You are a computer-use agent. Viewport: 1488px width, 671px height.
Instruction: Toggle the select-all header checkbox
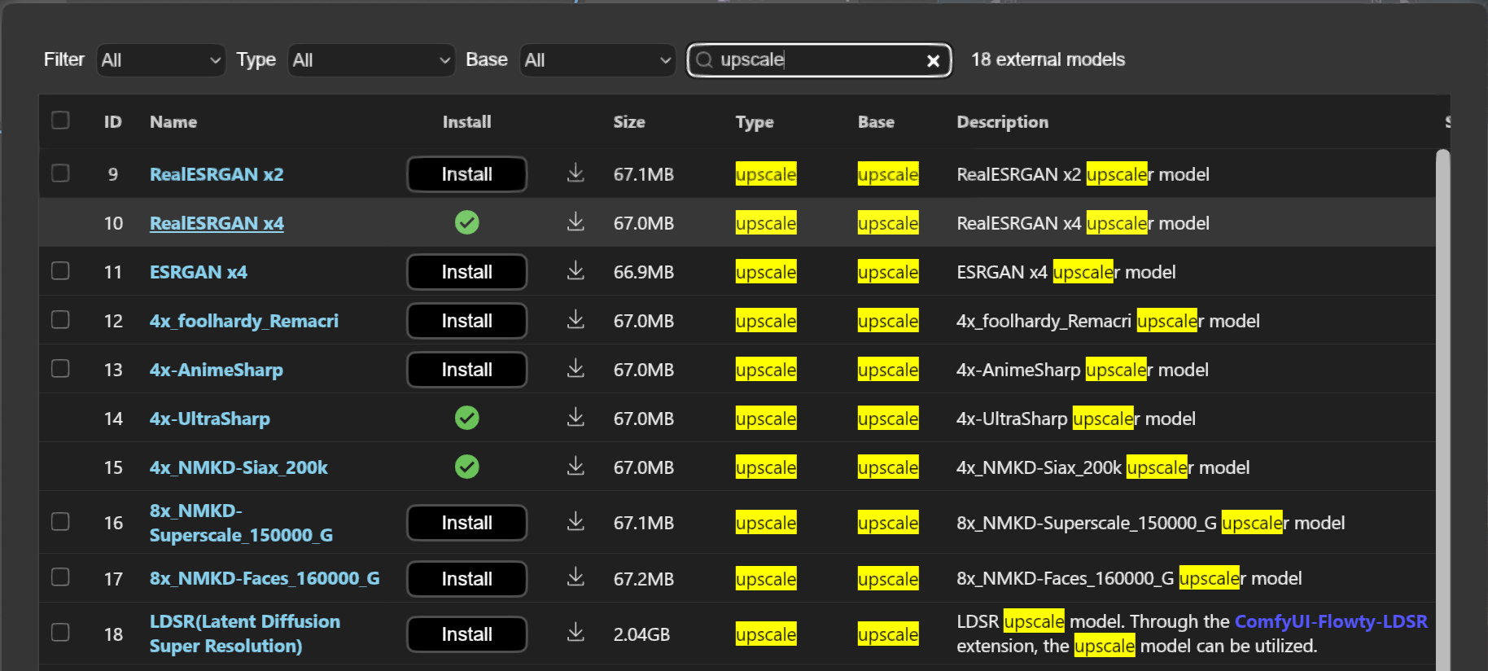60,121
